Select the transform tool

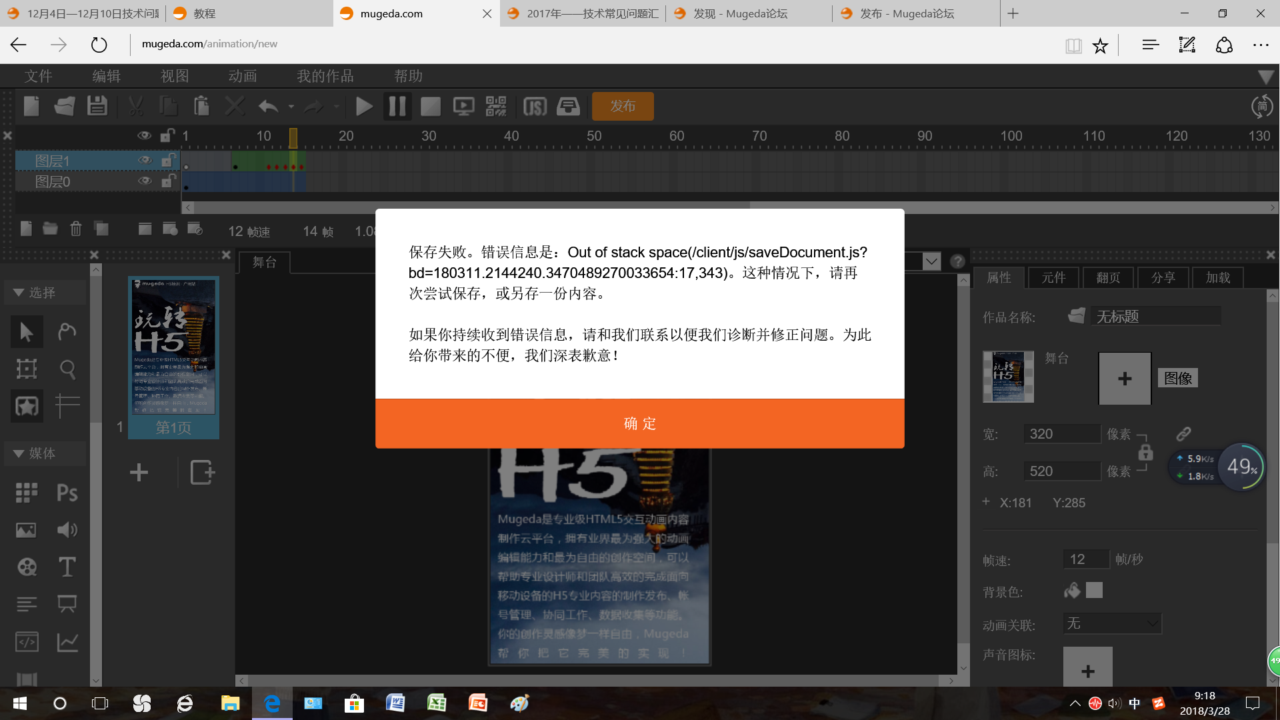27,369
